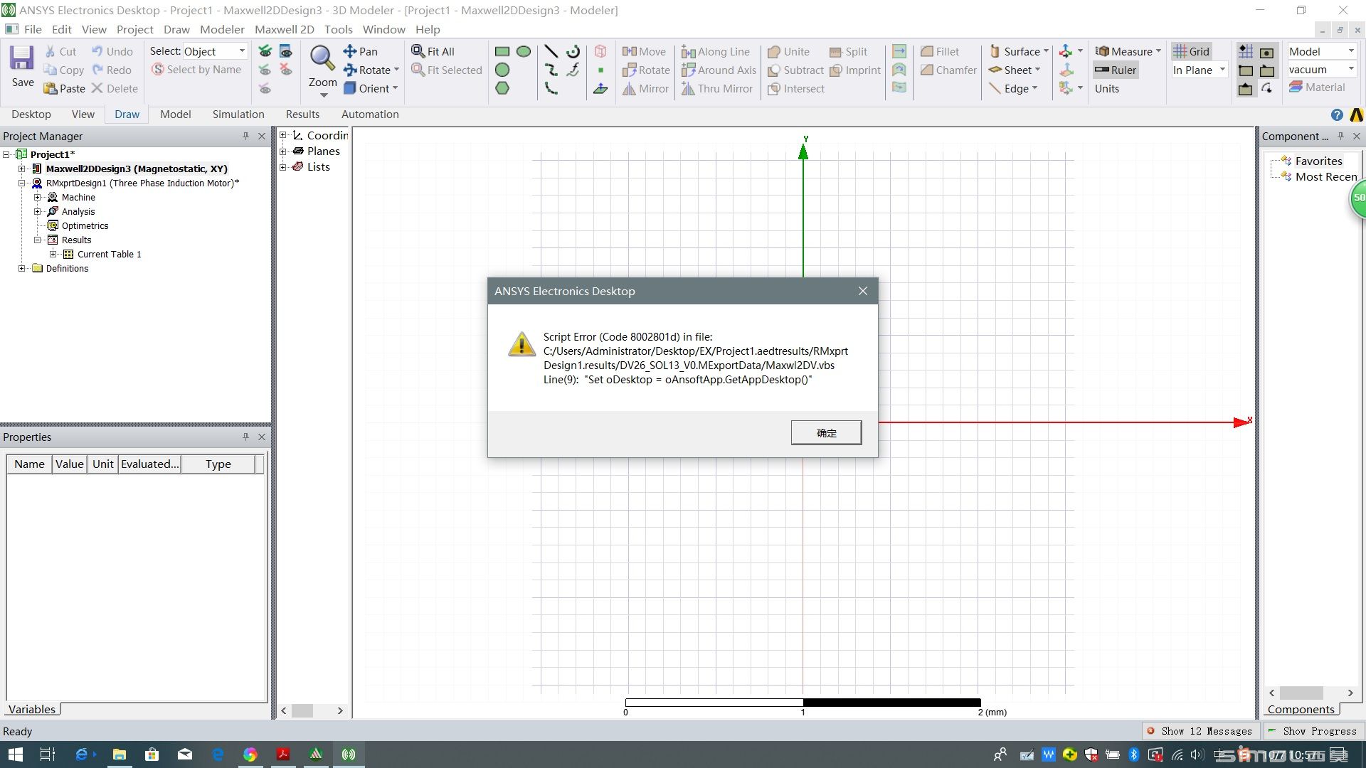Viewport: 1366px width, 768px height.
Task: Select the Variables tab in Properties
Action: (32, 709)
